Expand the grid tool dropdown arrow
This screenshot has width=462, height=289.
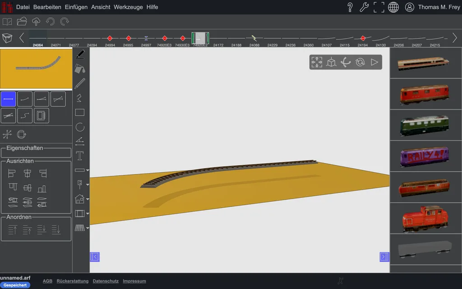click(x=88, y=228)
